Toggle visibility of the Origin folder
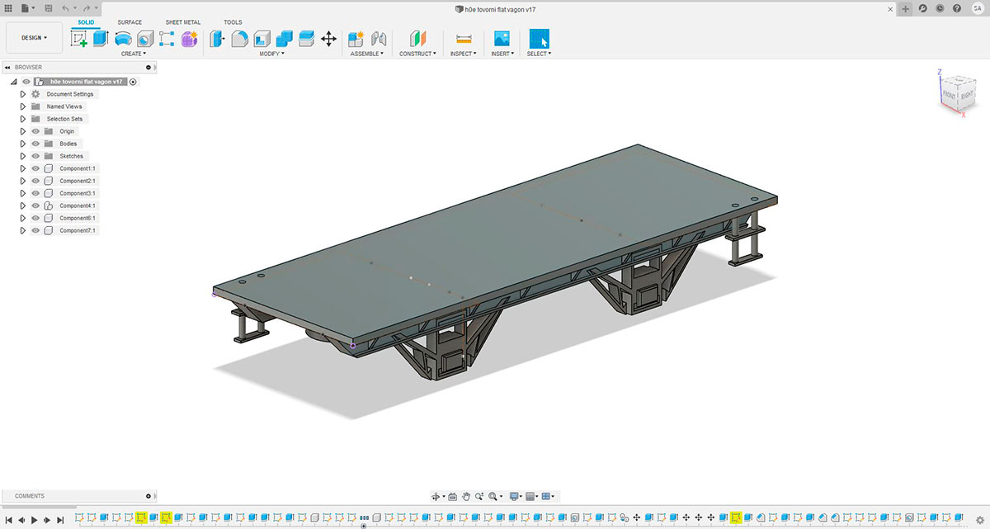Screen dimensions: 990x529 click(x=35, y=131)
